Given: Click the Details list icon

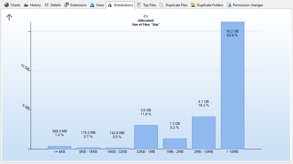Looking at the screenshot, I should (47, 5).
